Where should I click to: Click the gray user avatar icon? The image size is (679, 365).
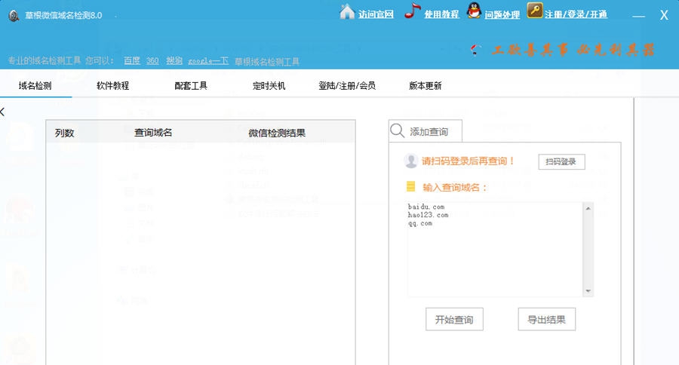[x=411, y=161]
